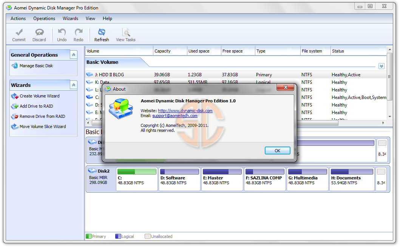
Task: Sort by the Free space column header
Action: click(238, 51)
